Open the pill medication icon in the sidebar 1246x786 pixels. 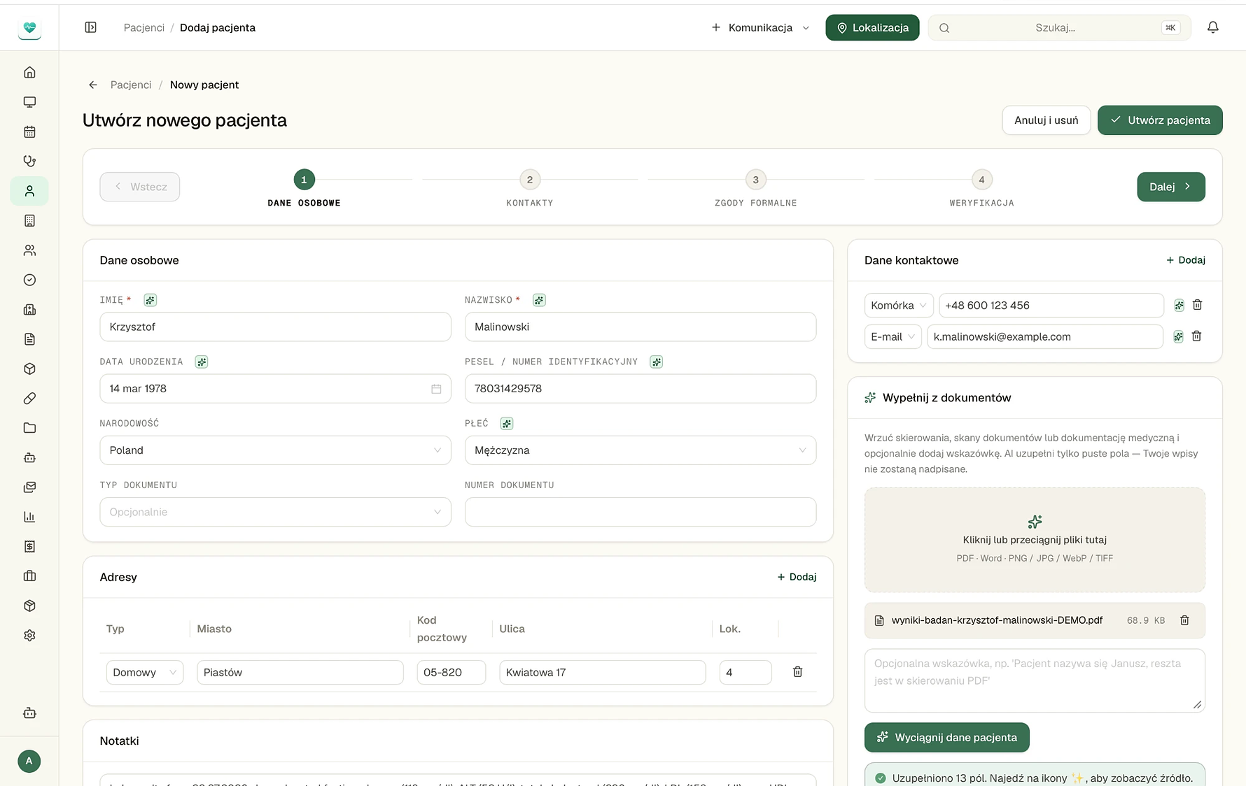pyautogui.click(x=29, y=399)
